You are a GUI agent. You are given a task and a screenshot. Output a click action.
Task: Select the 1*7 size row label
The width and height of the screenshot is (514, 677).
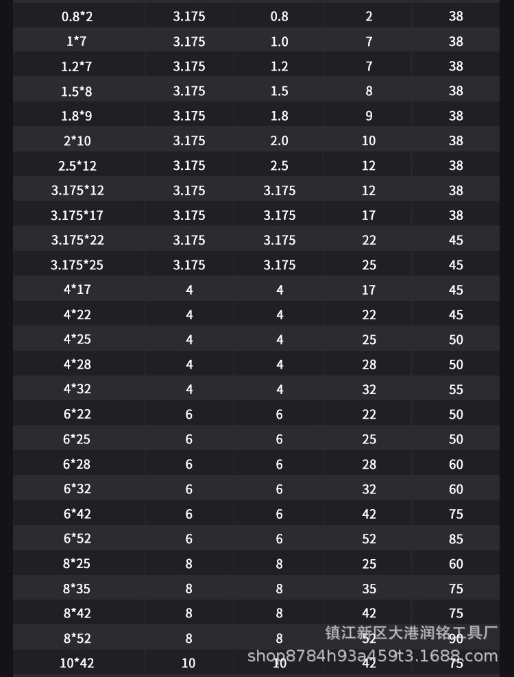tap(77, 41)
